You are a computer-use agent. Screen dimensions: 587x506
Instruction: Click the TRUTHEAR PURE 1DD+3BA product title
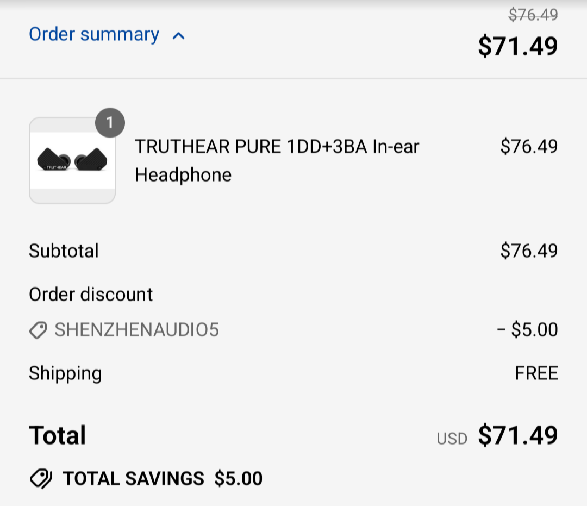[277, 160]
